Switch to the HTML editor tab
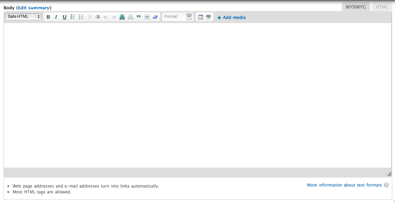395x202 pixels. [x=382, y=7]
